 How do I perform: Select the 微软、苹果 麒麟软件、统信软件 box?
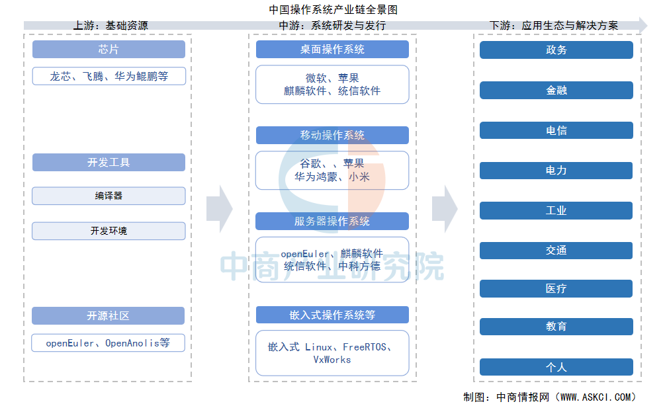click(332, 85)
